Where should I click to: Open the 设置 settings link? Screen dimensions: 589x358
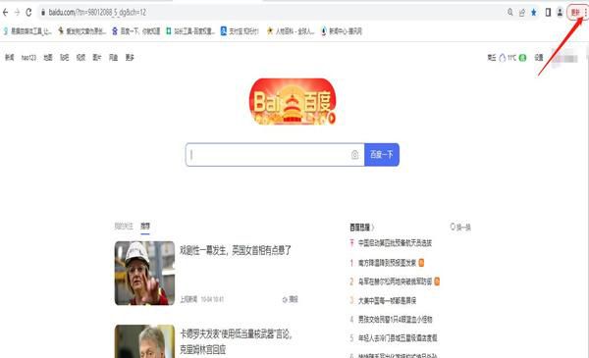[539, 58]
